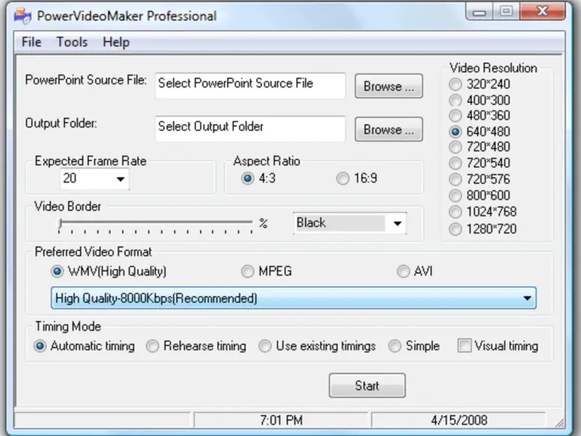The width and height of the screenshot is (581, 436).
Task: Browse for the PowerPoint source file
Action: [x=389, y=86]
